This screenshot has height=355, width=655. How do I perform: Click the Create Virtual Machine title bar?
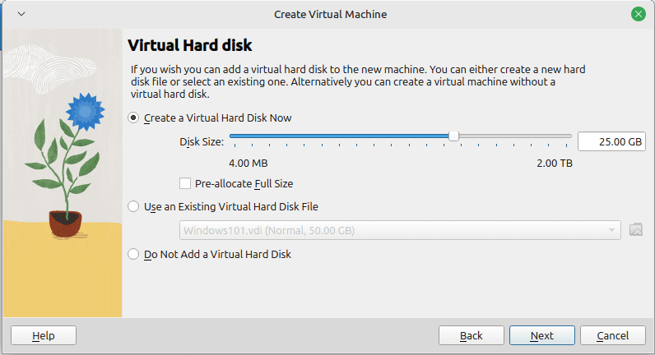point(330,14)
